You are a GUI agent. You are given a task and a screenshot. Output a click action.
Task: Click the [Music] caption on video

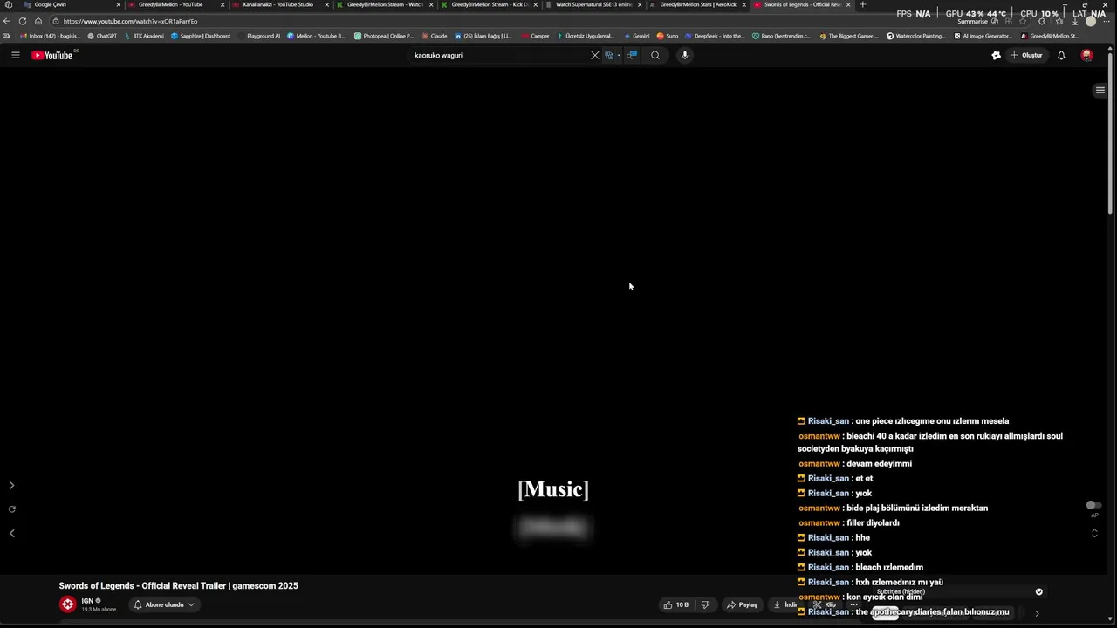553,489
